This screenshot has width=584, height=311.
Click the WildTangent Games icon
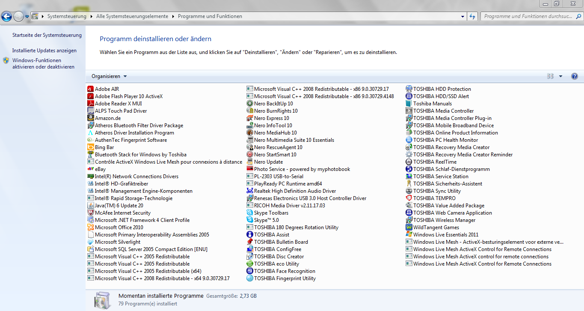pos(409,227)
